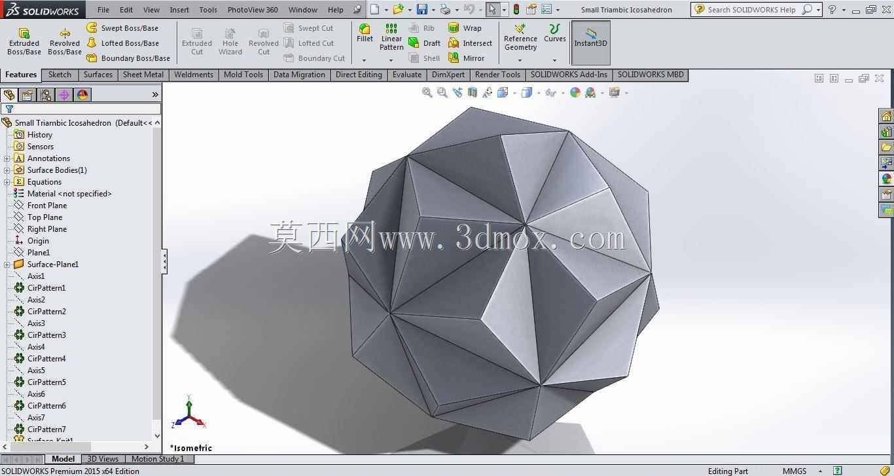
Task: Start the Linear Pattern tool
Action: 391,37
